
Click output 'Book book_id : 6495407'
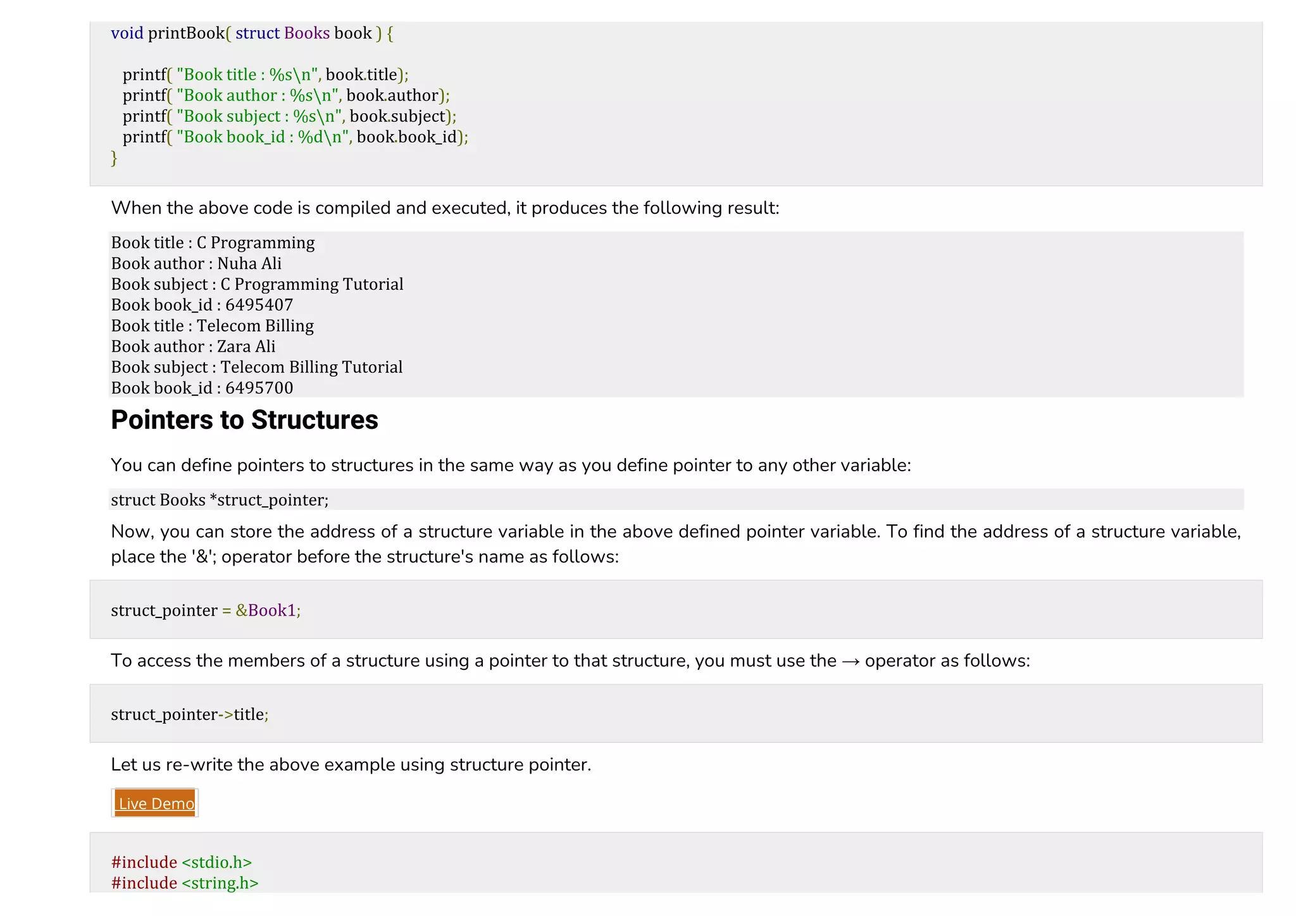(202, 305)
